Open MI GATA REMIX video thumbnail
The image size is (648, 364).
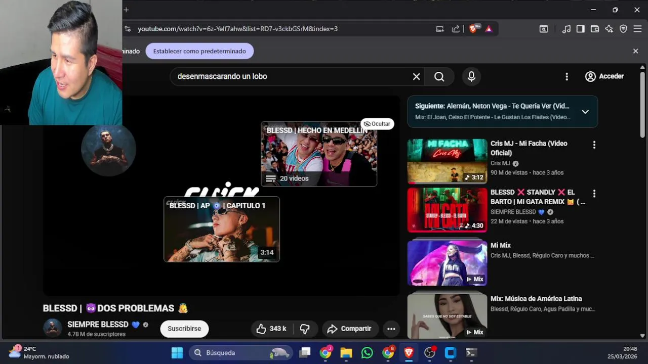(x=447, y=210)
